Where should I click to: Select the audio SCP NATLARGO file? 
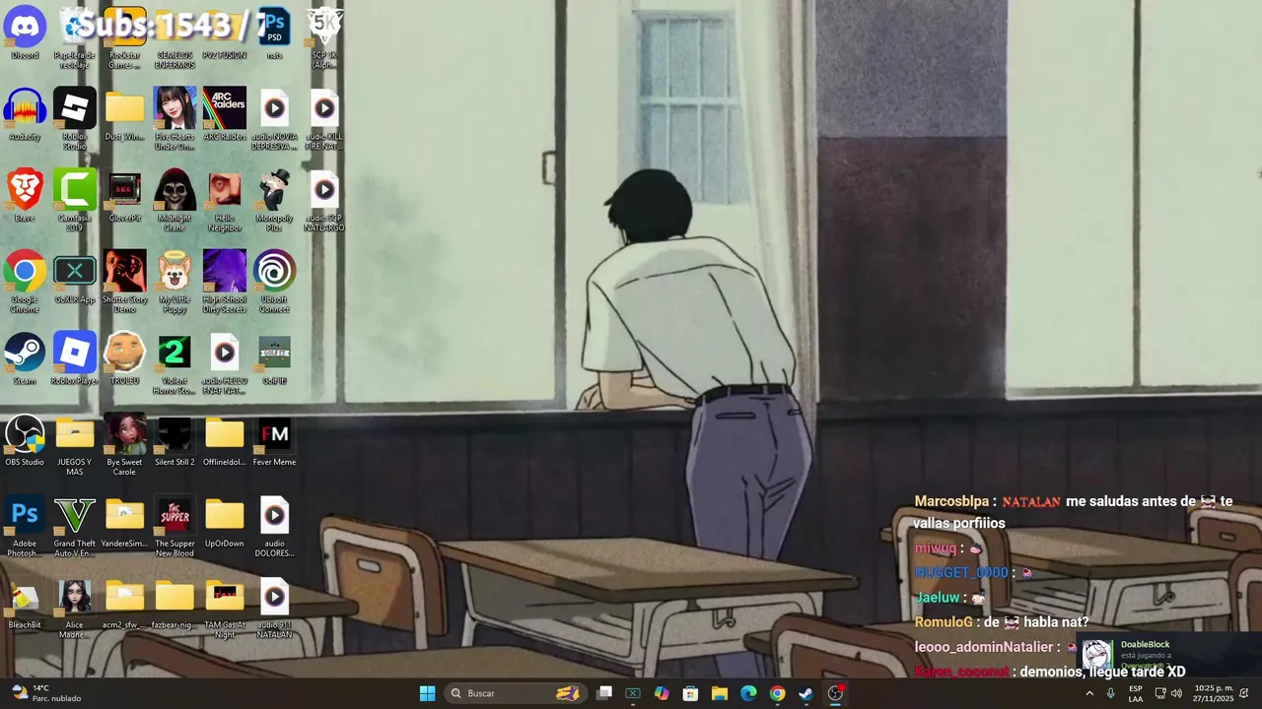click(x=324, y=200)
